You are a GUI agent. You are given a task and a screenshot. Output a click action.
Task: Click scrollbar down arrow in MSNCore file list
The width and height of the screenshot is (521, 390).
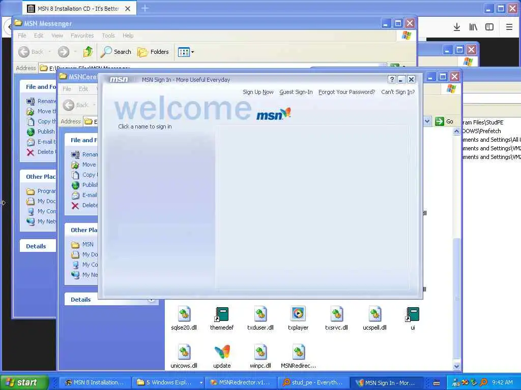pyautogui.click(x=456, y=367)
